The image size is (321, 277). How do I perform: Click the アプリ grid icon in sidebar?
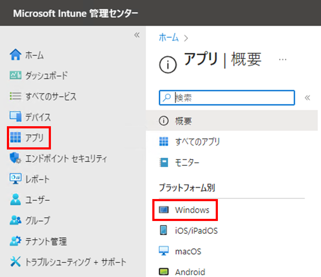[16, 137]
